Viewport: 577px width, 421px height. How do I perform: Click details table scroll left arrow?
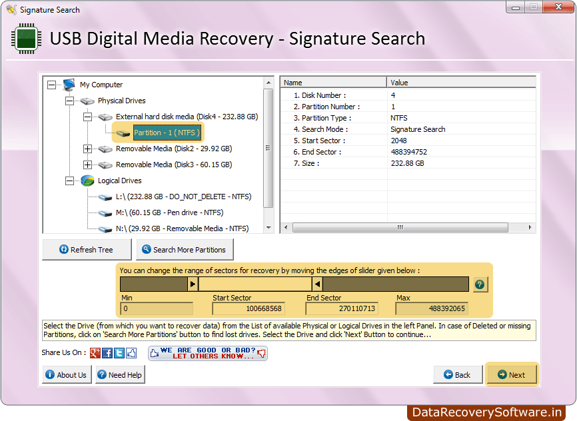286,227
